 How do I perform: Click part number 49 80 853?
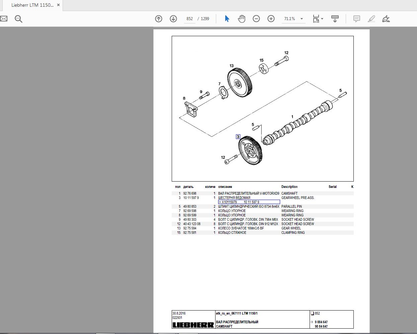(190, 206)
